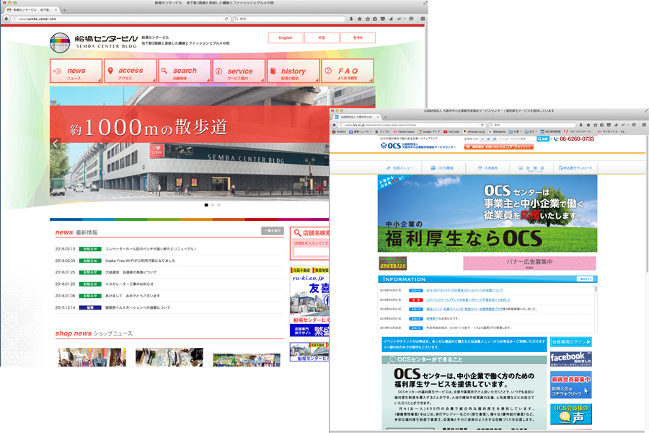Open Wikipedia bookmark

[x=497, y=132]
